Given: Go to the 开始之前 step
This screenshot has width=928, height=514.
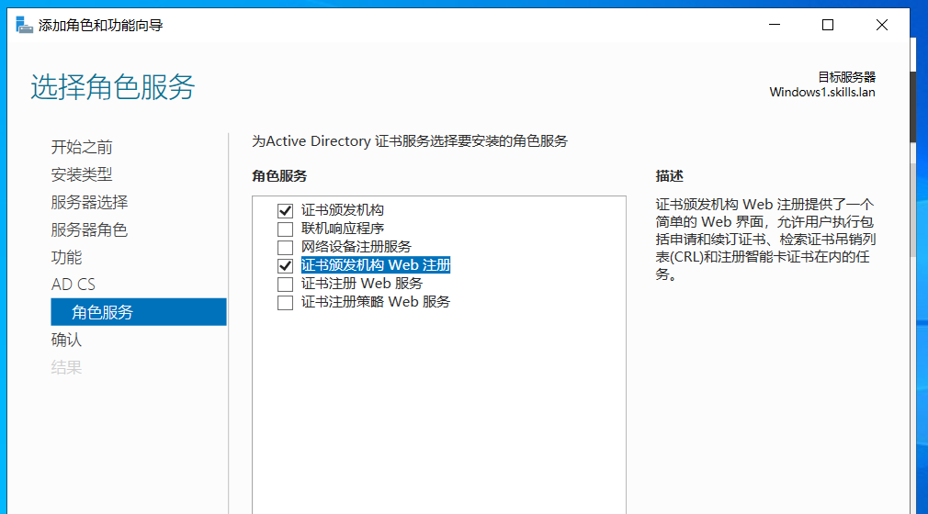Looking at the screenshot, I should (x=82, y=147).
